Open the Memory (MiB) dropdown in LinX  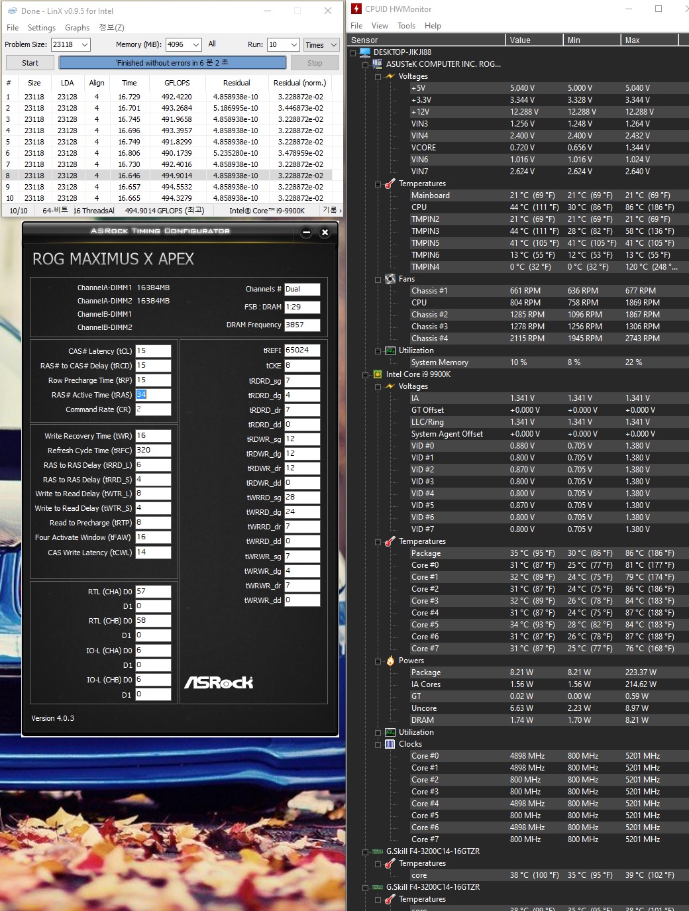[196, 44]
